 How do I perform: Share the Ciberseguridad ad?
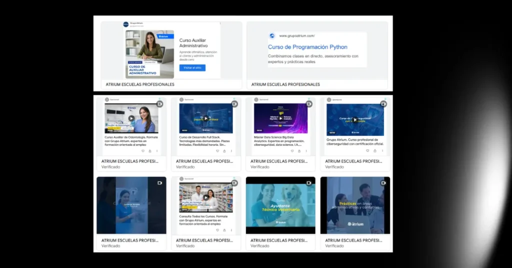[x=375, y=151]
